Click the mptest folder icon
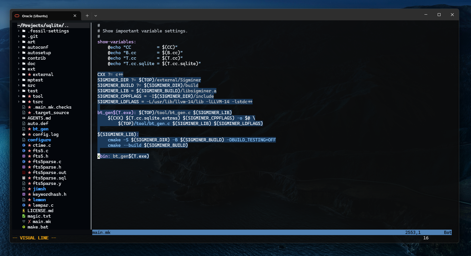This screenshot has height=256, width=471. (24, 80)
